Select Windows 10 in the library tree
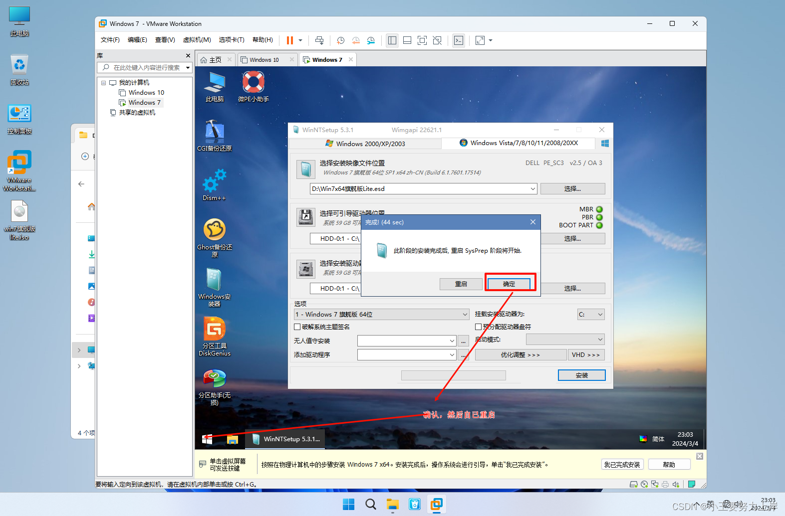Image resolution: width=785 pixels, height=516 pixels. point(146,93)
